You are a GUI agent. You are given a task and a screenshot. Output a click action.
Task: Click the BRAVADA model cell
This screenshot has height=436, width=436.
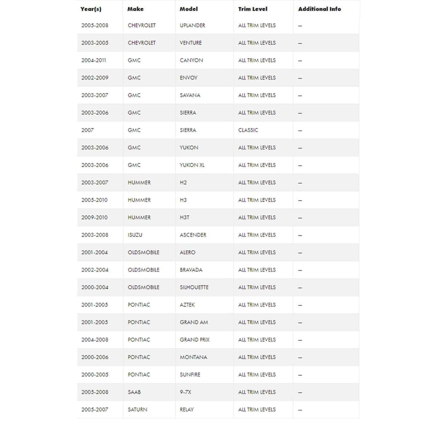tap(191, 270)
